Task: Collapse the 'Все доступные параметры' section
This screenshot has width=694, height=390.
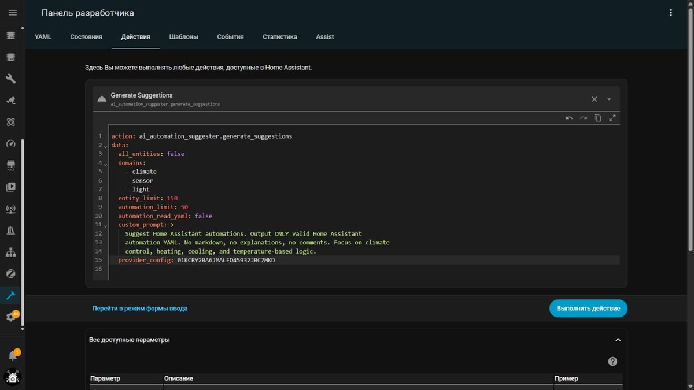Action: (x=618, y=340)
